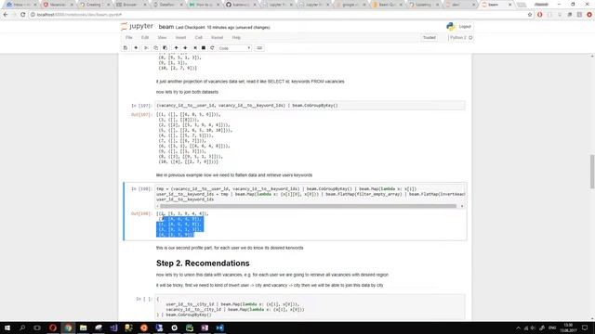Screen dimensions: 595x334
Task: Click the page vertical scrollbar thumb
Action: 592,172
